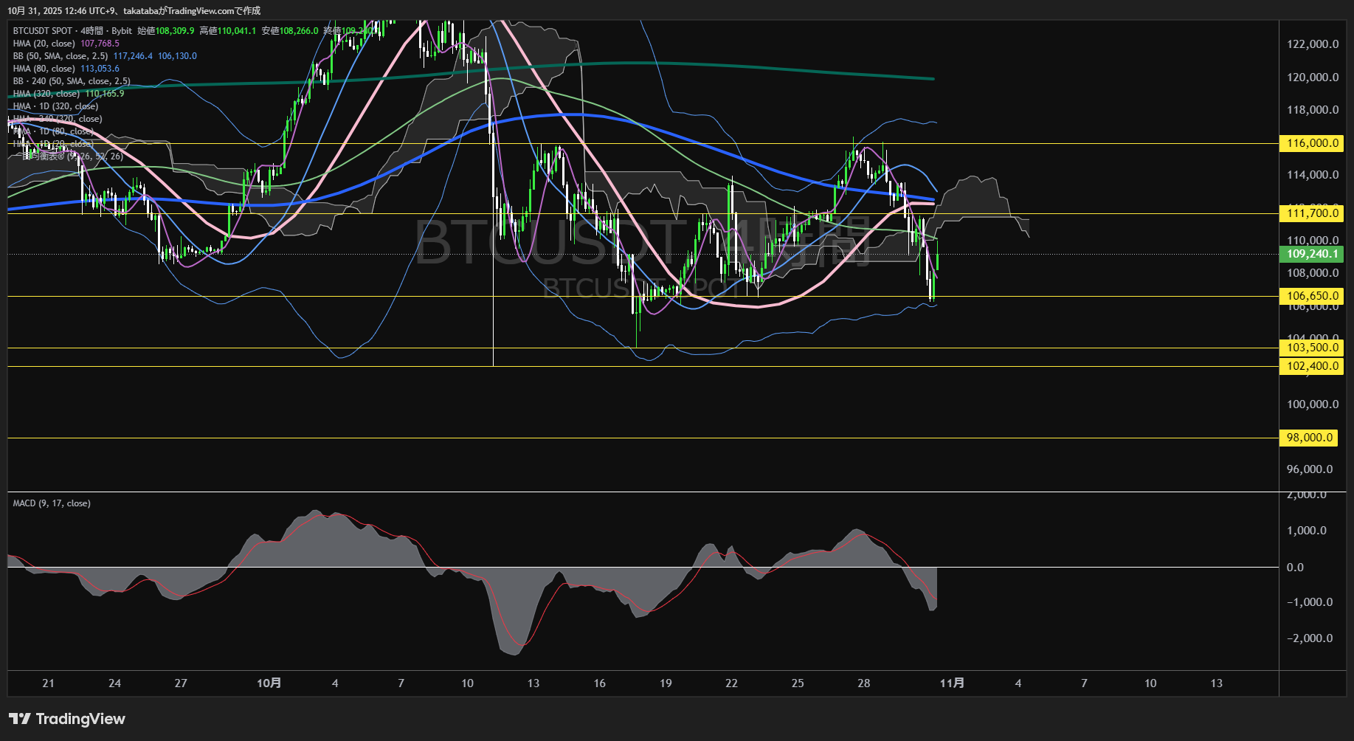Viewport: 1354px width, 741px height.
Task: Click the 98,000.0 price level label
Action: (1309, 438)
